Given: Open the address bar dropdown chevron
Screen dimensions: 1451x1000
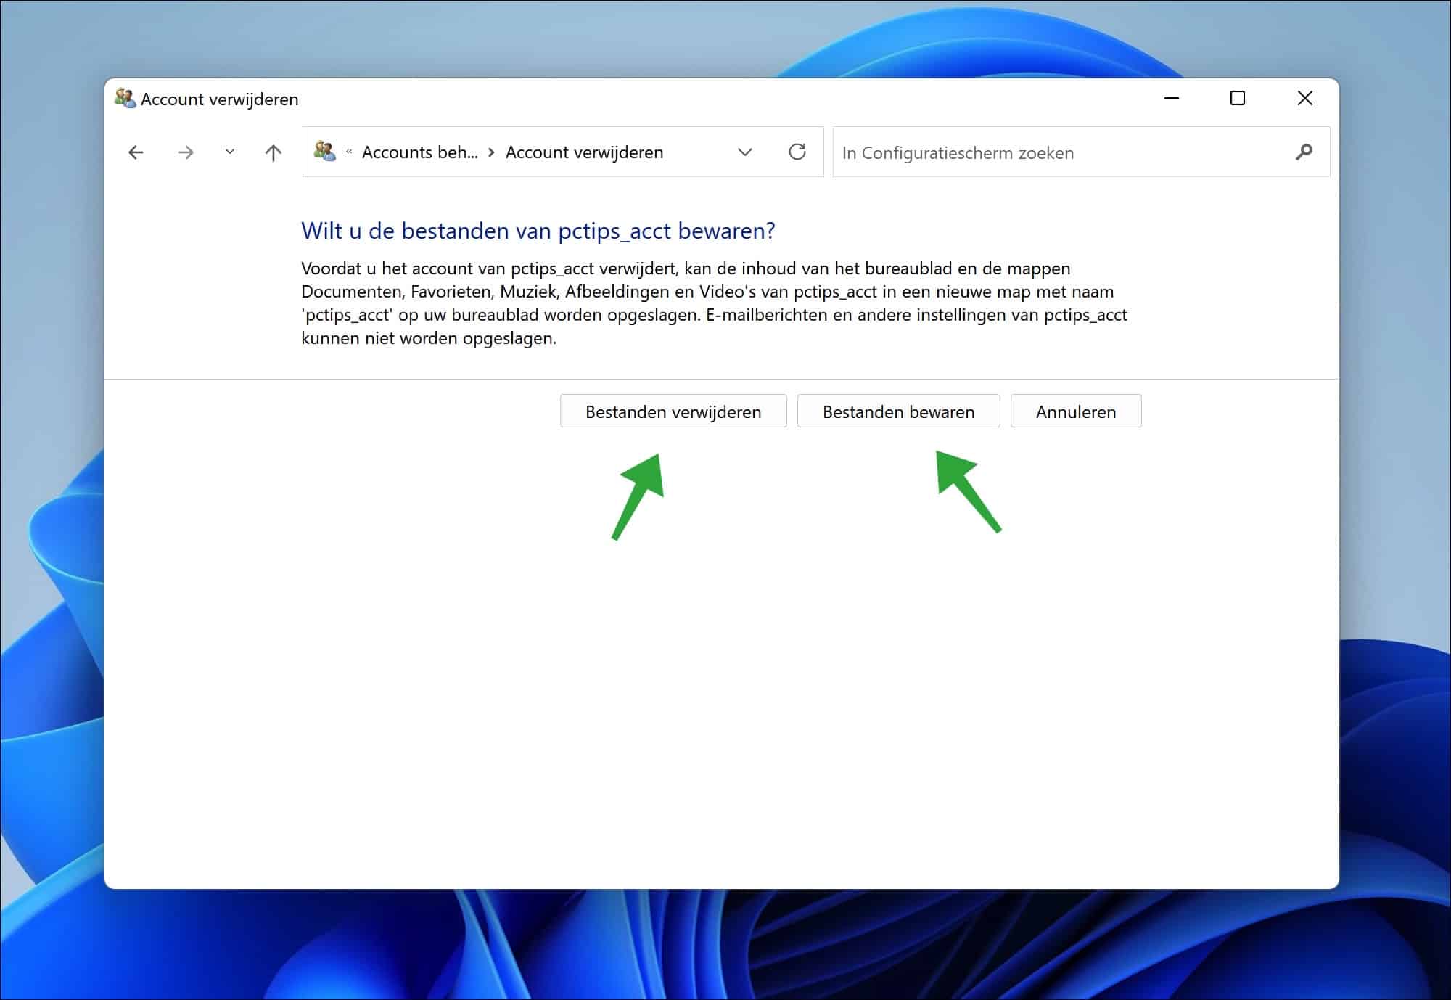Looking at the screenshot, I should point(745,152).
